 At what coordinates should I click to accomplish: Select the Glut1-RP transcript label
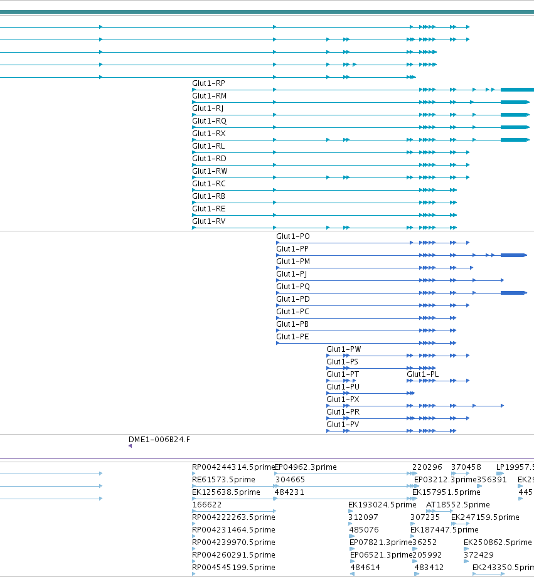(x=208, y=83)
